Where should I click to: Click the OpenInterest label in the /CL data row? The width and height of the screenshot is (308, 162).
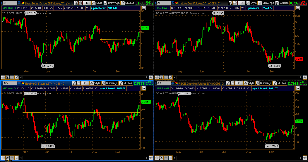99,8
